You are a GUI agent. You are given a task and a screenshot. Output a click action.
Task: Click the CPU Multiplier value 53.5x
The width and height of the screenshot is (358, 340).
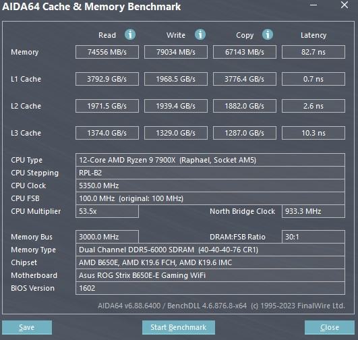(107, 211)
